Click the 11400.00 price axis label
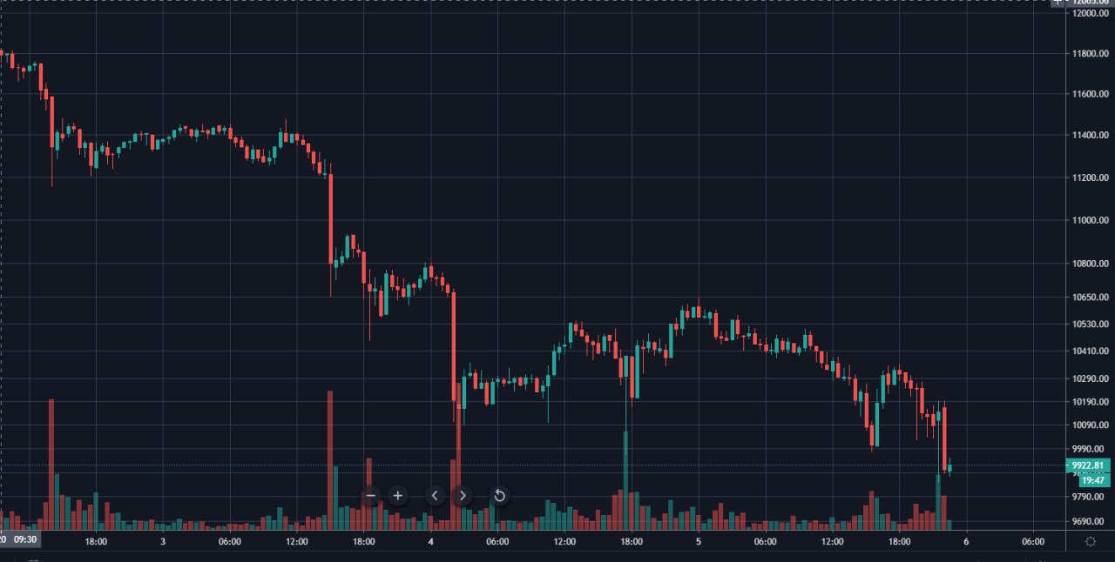This screenshot has width=1115, height=562. [x=1091, y=136]
